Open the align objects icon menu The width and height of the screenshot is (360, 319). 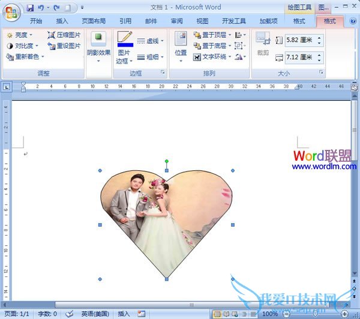tap(240, 35)
